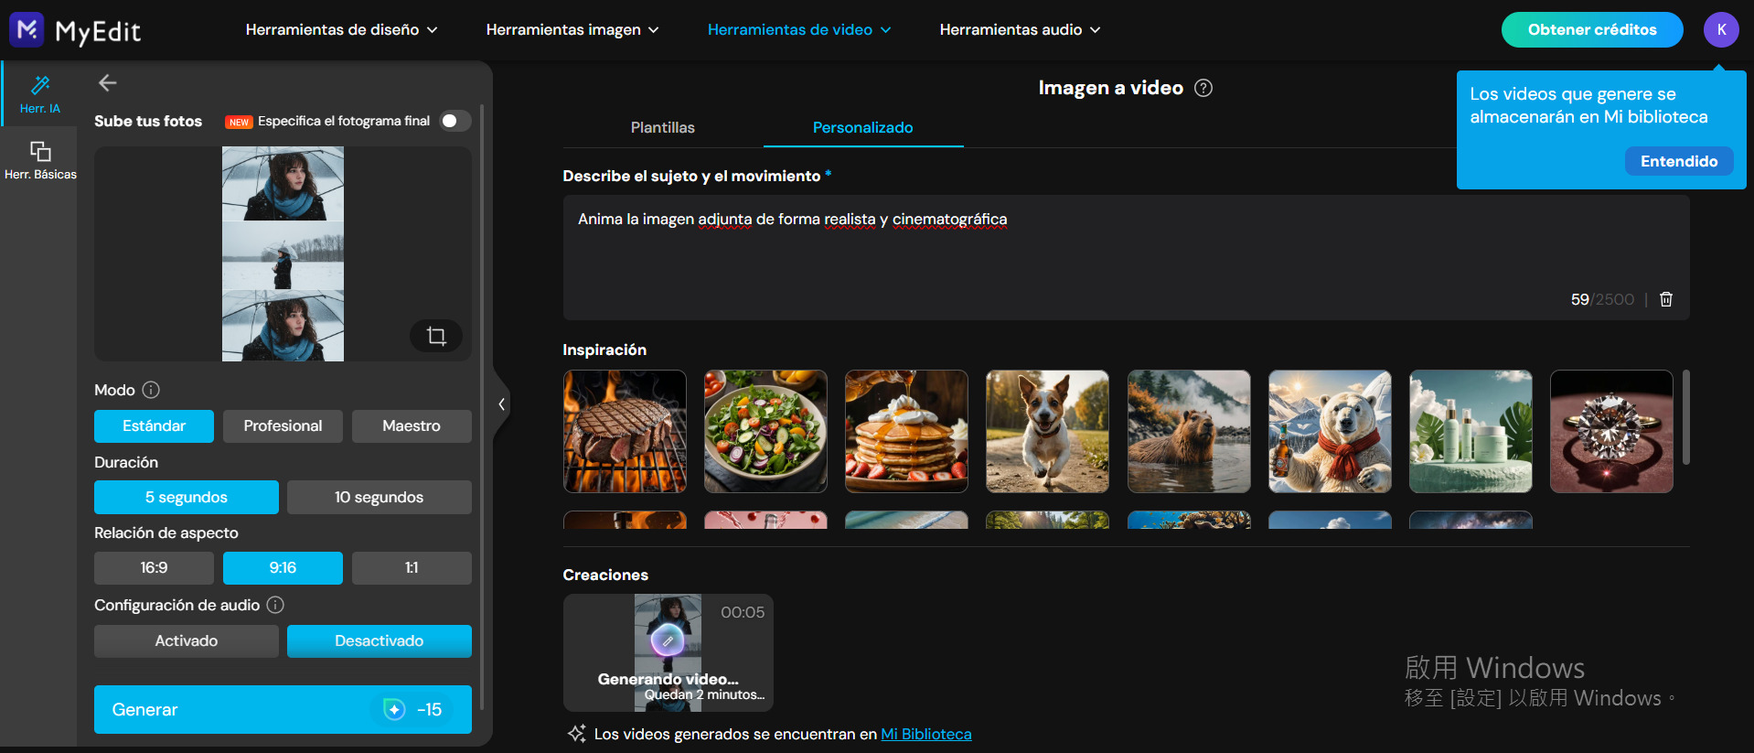
Task: Click the left panel vertical scrollbar
Action: click(482, 407)
